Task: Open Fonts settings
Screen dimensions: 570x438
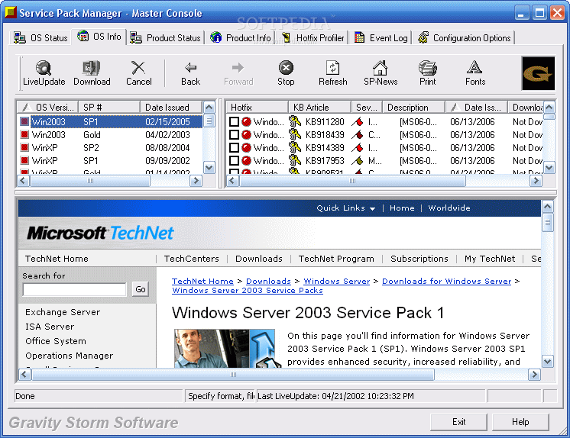Action: (474, 73)
